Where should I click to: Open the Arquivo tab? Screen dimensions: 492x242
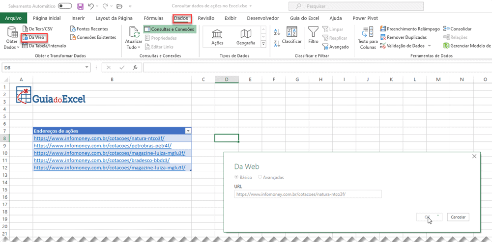pos(13,18)
